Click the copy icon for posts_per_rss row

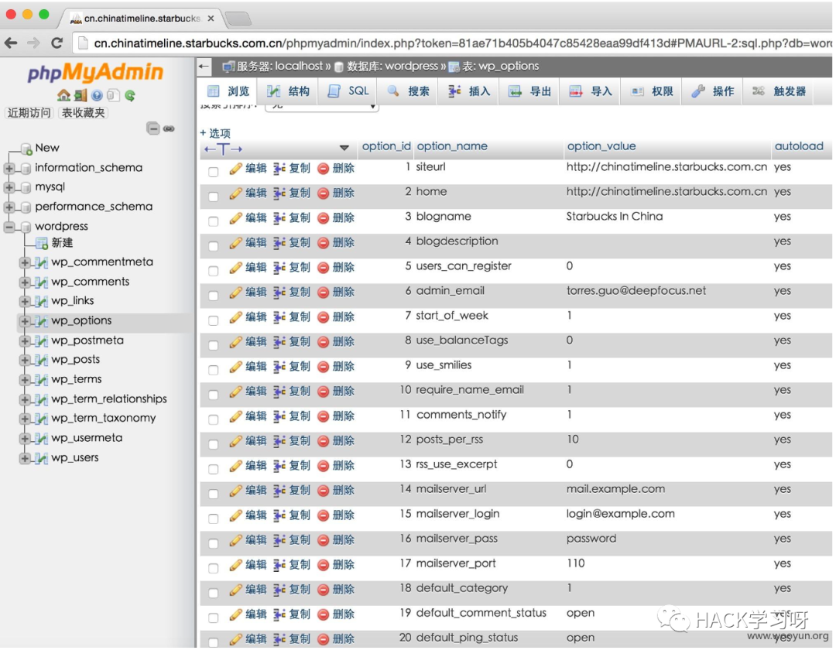279,440
